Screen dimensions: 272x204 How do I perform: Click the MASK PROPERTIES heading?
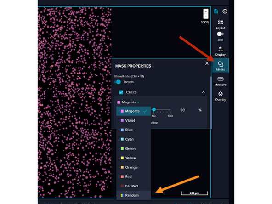click(x=133, y=66)
